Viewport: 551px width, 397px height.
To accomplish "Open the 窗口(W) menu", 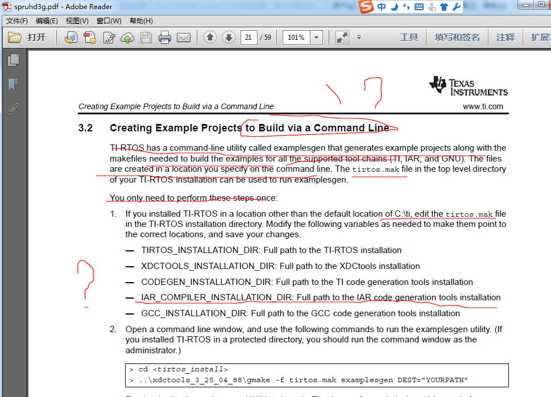I will coord(109,20).
